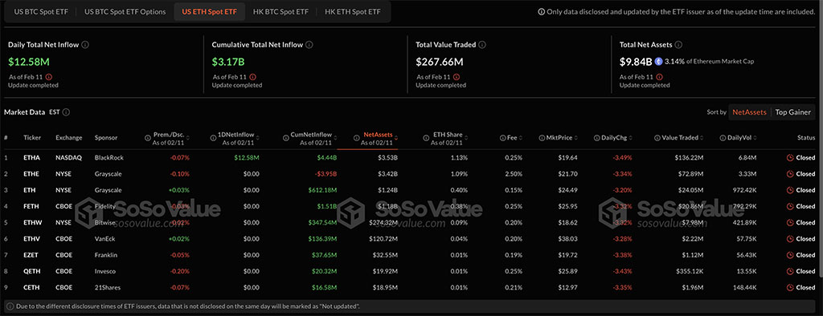
Task: Open the HK ETH Spot ETF tab
Action: tap(352, 11)
